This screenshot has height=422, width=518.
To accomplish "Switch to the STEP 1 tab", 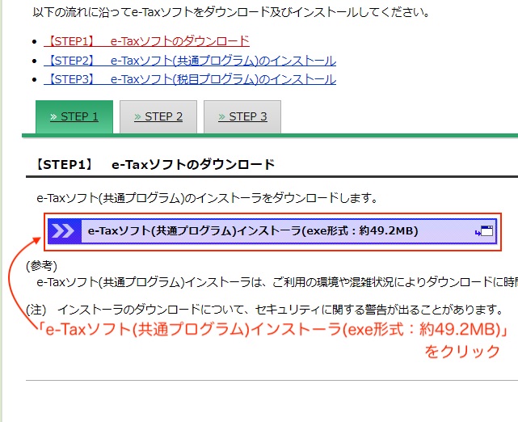I will pyautogui.click(x=74, y=116).
